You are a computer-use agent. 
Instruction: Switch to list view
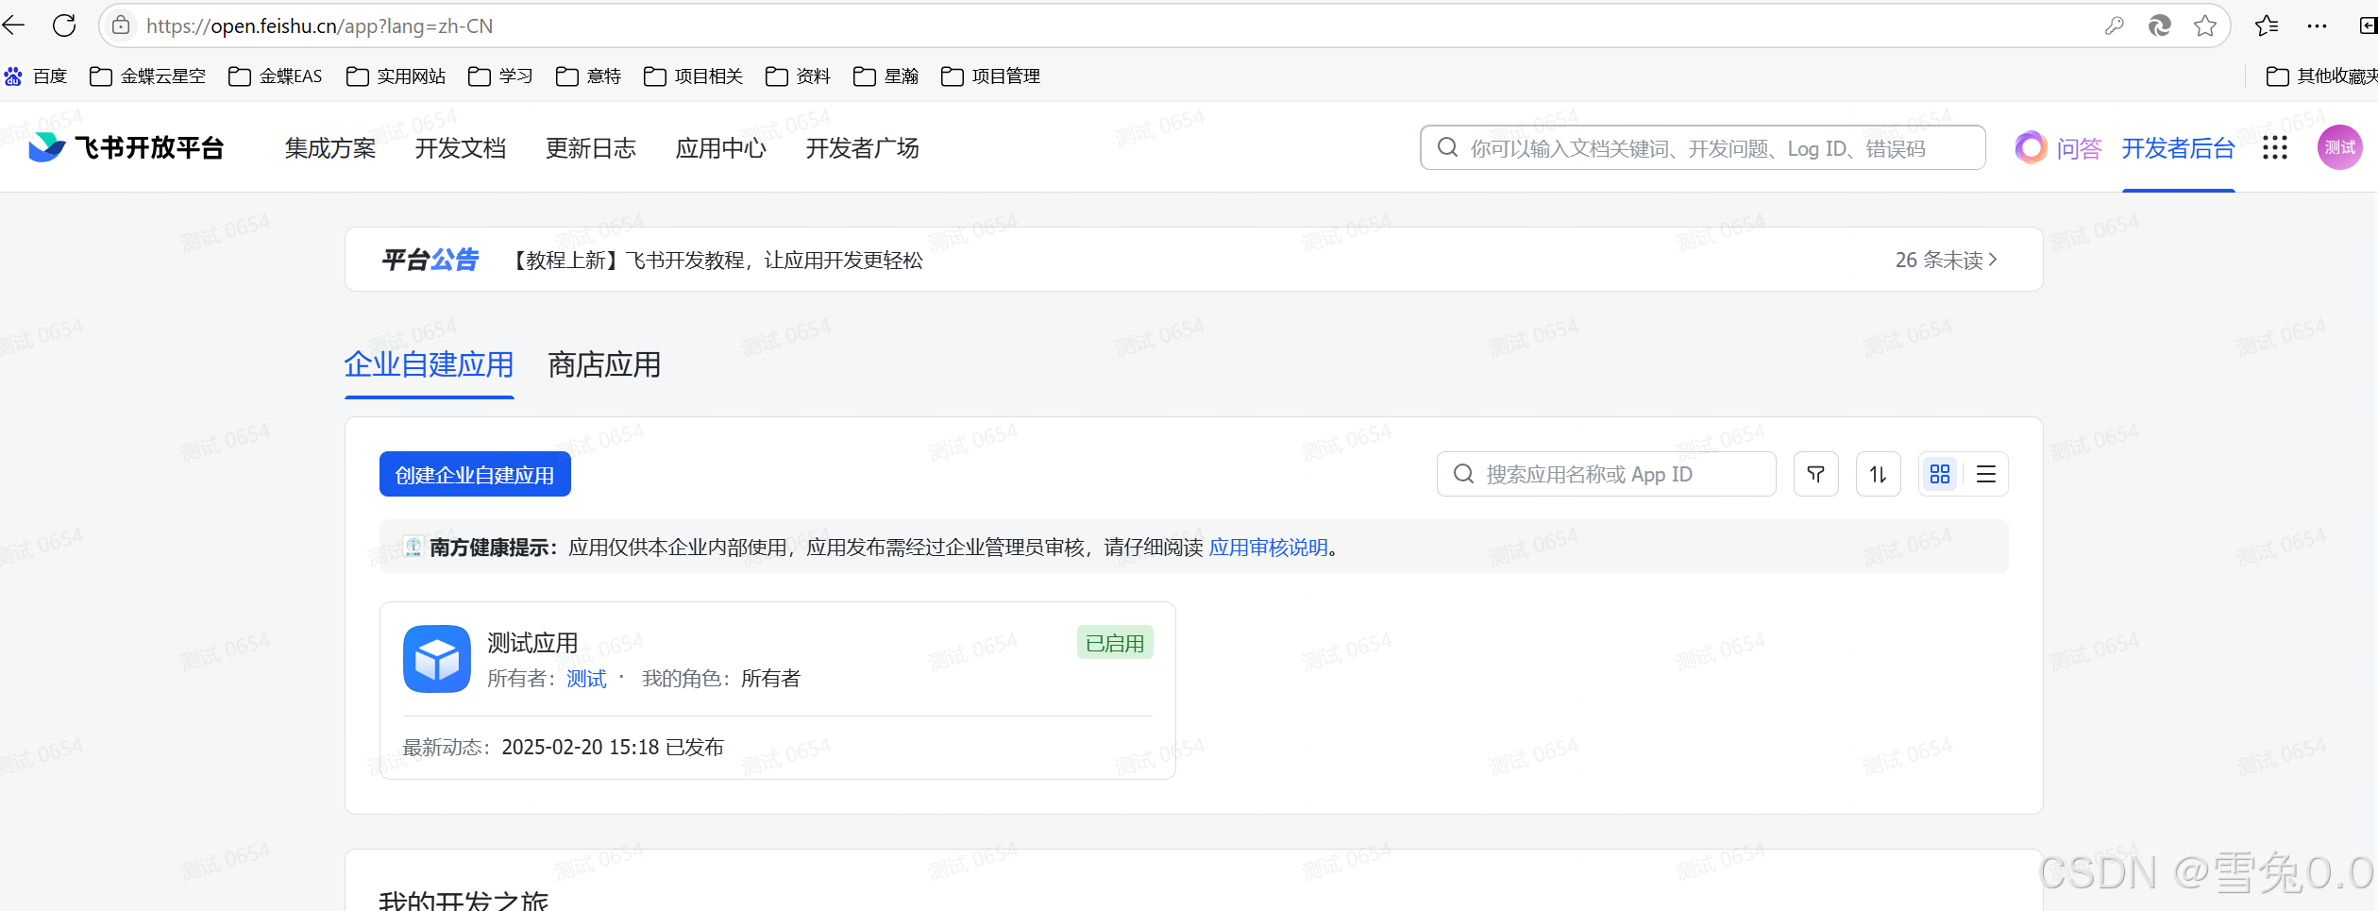point(1985,474)
